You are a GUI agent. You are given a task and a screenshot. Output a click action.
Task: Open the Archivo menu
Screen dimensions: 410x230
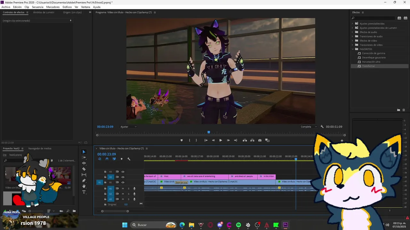coord(6,7)
